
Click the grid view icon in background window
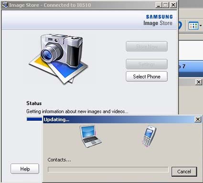point(193,25)
